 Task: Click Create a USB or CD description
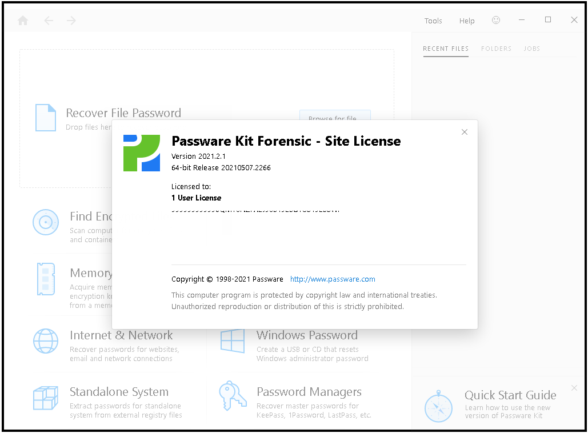313,354
